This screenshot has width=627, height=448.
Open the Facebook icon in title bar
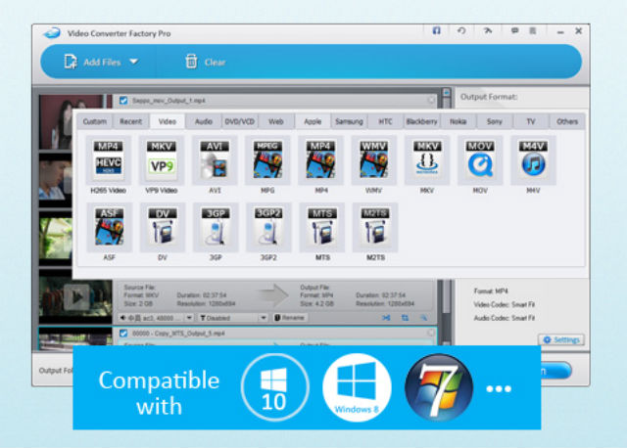(437, 30)
